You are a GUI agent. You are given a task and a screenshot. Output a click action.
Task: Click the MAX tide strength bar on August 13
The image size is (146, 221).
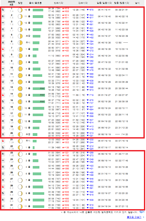pos(39,88)
